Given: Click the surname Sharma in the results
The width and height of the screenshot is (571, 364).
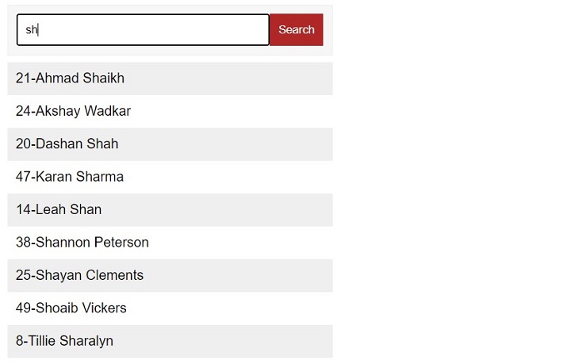Looking at the screenshot, I should (x=100, y=177).
